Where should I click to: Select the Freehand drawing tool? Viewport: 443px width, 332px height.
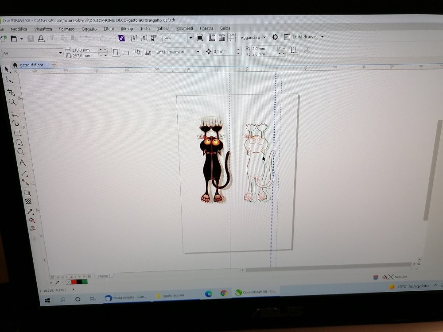14,114
